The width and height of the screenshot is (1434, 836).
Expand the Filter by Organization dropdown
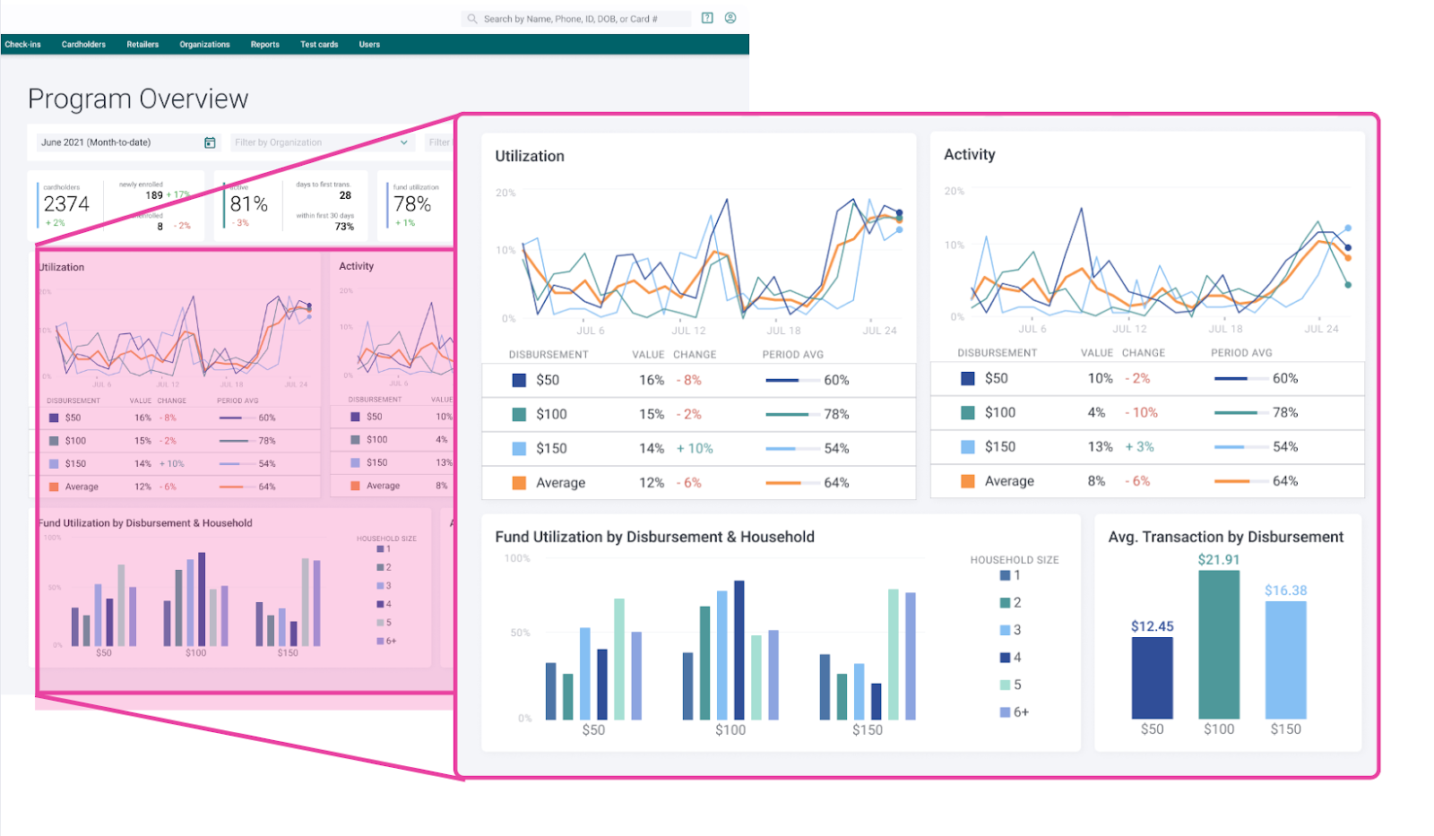pyautogui.click(x=321, y=142)
